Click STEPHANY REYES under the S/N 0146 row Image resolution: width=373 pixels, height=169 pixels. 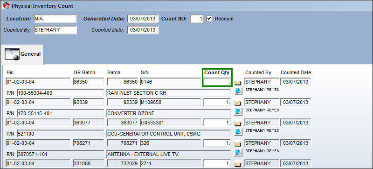[x=262, y=90]
